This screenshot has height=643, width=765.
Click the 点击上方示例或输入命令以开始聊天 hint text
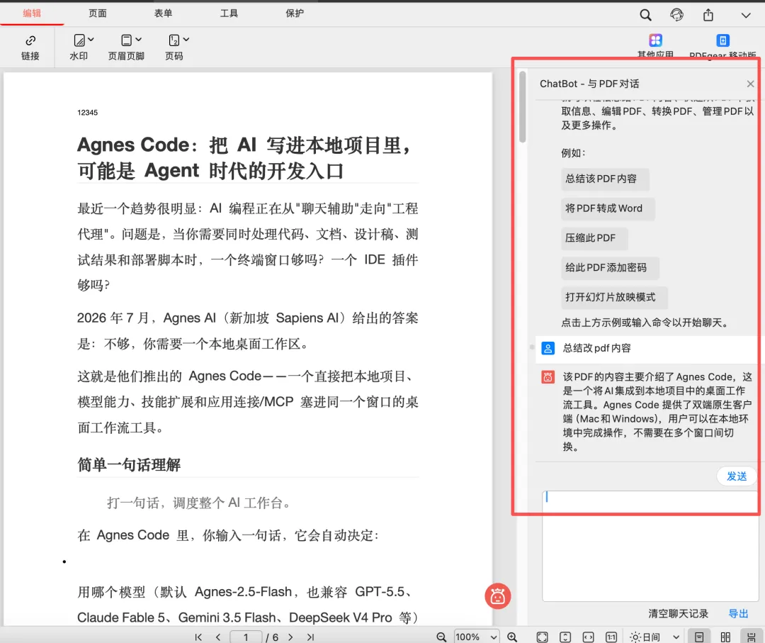coord(646,323)
